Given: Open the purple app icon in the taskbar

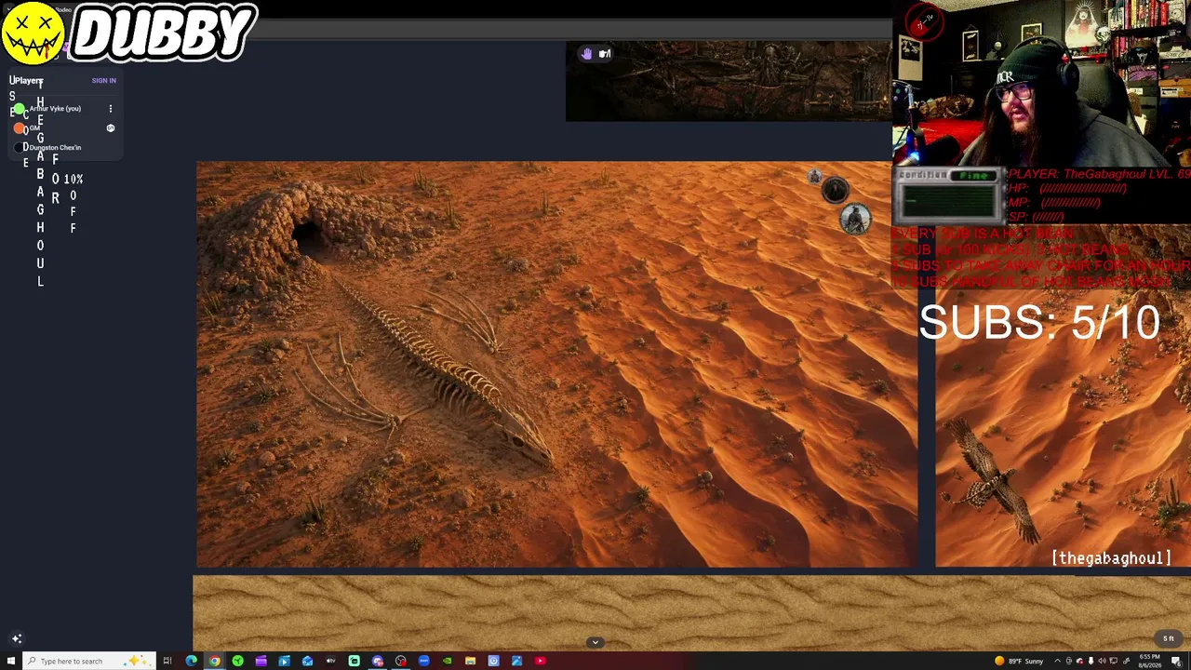Looking at the screenshot, I should pyautogui.click(x=261, y=661).
